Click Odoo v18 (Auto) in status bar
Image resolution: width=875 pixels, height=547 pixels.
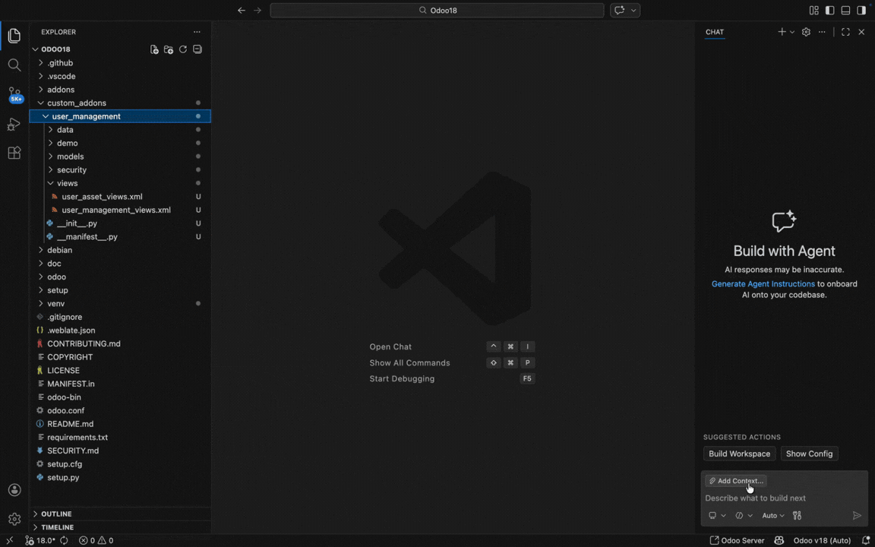click(822, 540)
